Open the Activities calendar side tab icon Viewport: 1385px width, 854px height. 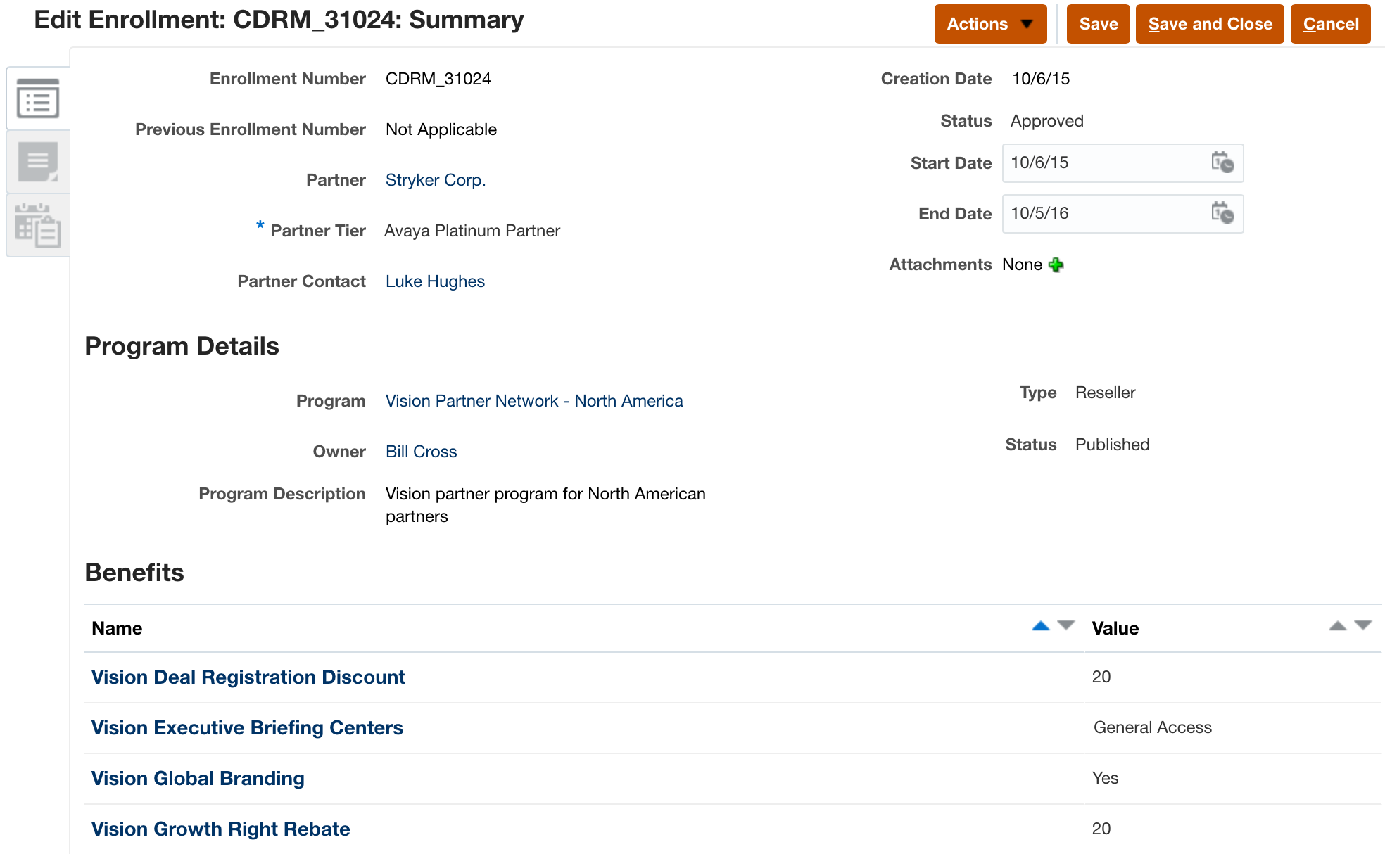(37, 225)
